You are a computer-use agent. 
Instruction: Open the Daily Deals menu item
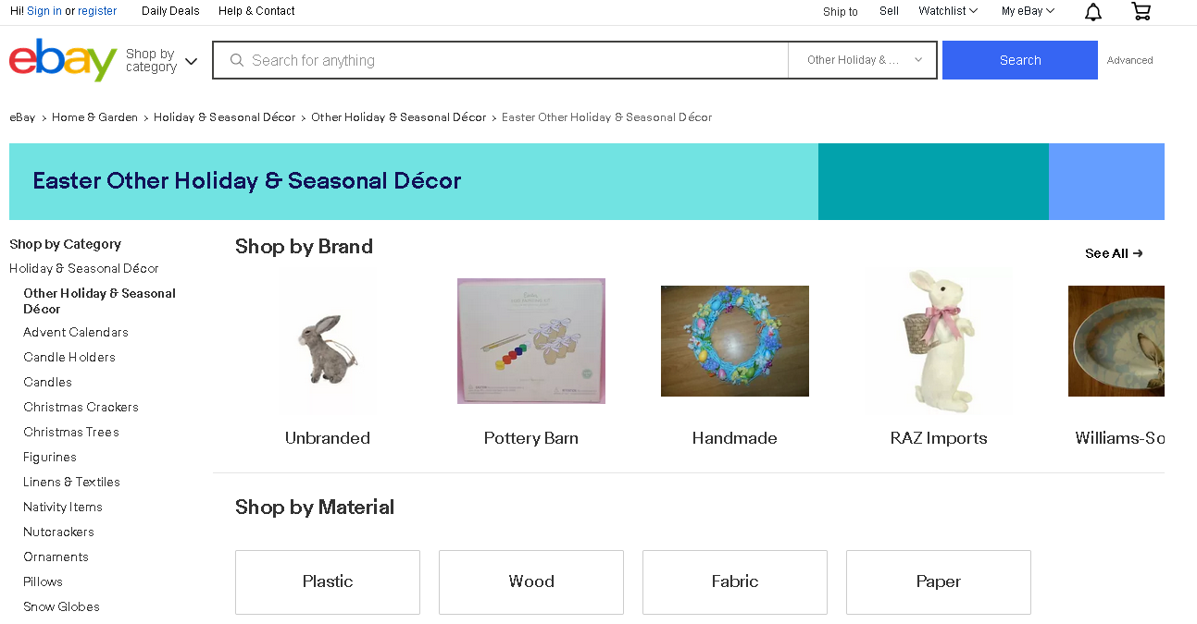[x=170, y=11]
